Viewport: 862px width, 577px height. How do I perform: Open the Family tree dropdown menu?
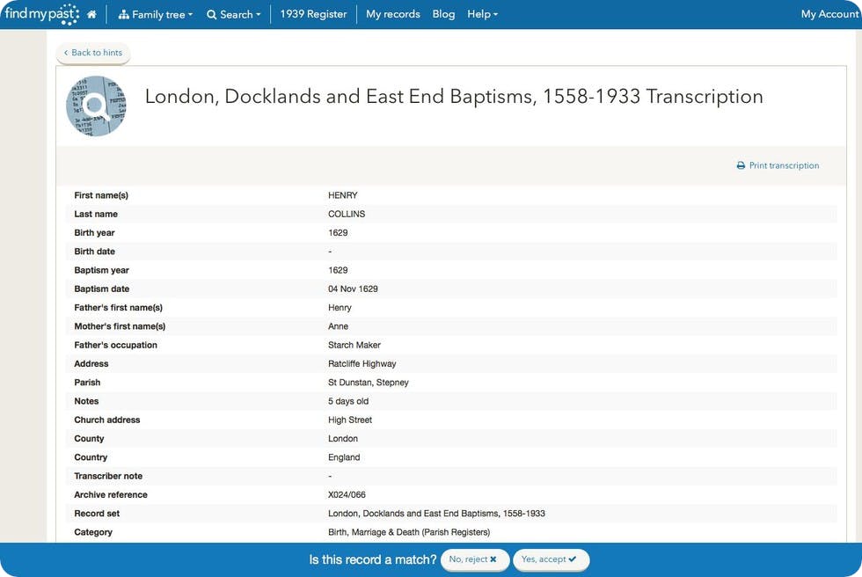tap(156, 14)
